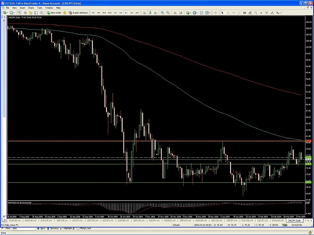Select the equidistant channel tool
314x235 pixels.
[x=250, y=13]
